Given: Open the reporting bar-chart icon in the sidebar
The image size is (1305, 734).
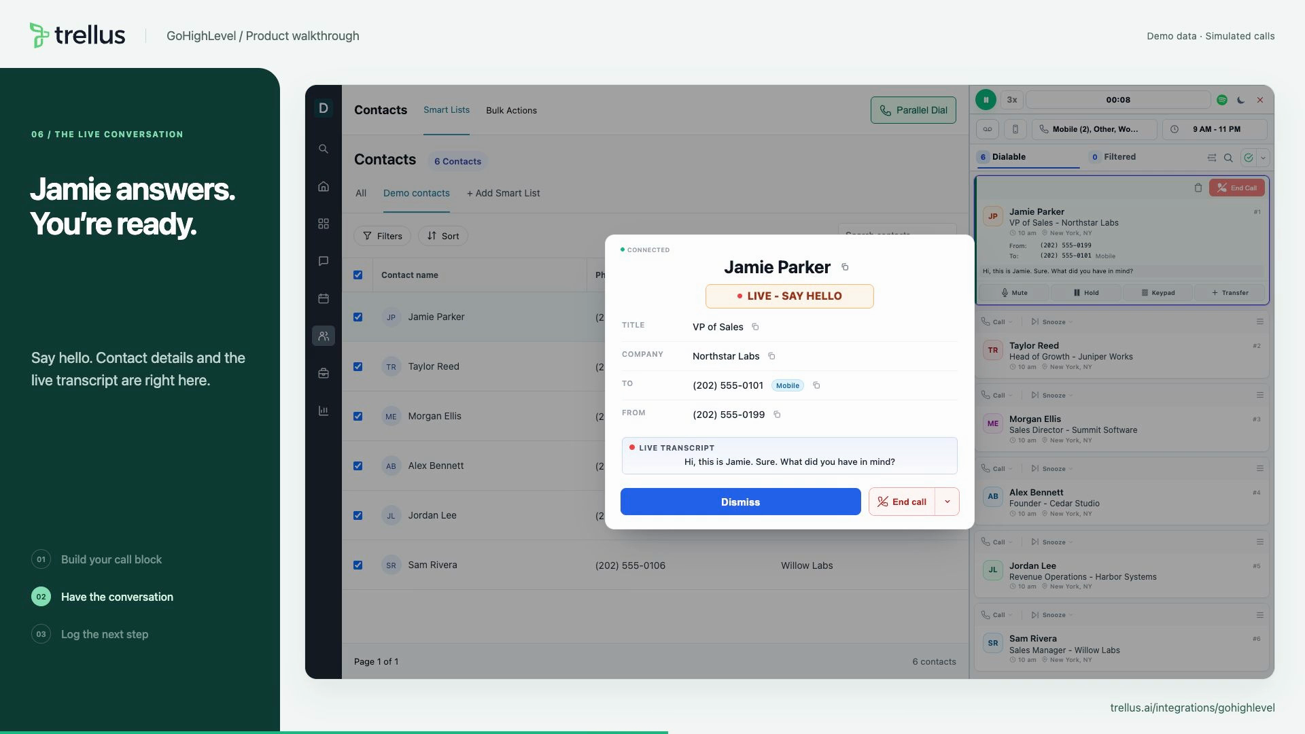Looking at the screenshot, I should point(324,410).
